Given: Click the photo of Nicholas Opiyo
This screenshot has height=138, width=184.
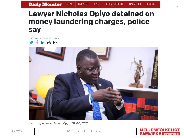Looking at the screenshot, I should [93, 83].
